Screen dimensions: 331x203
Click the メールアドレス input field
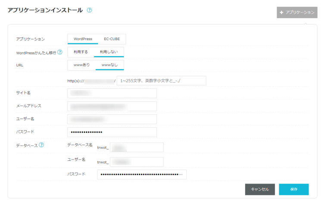[x=112, y=106]
